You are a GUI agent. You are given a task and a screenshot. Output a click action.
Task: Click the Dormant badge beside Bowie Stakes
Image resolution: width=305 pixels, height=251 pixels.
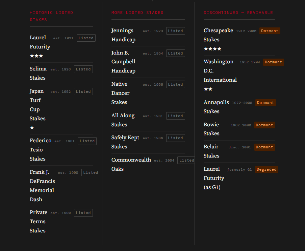pos(264,125)
